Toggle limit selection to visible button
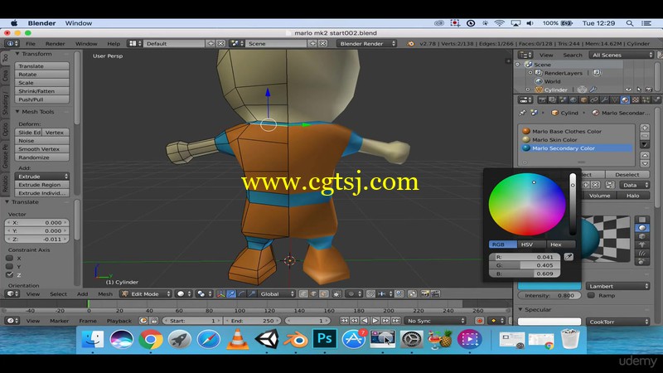The width and height of the screenshot is (663, 373). [x=337, y=294]
